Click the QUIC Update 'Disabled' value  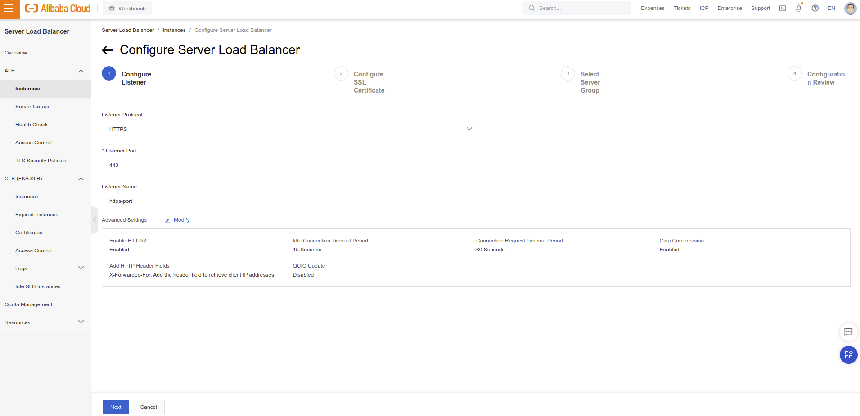tap(303, 275)
